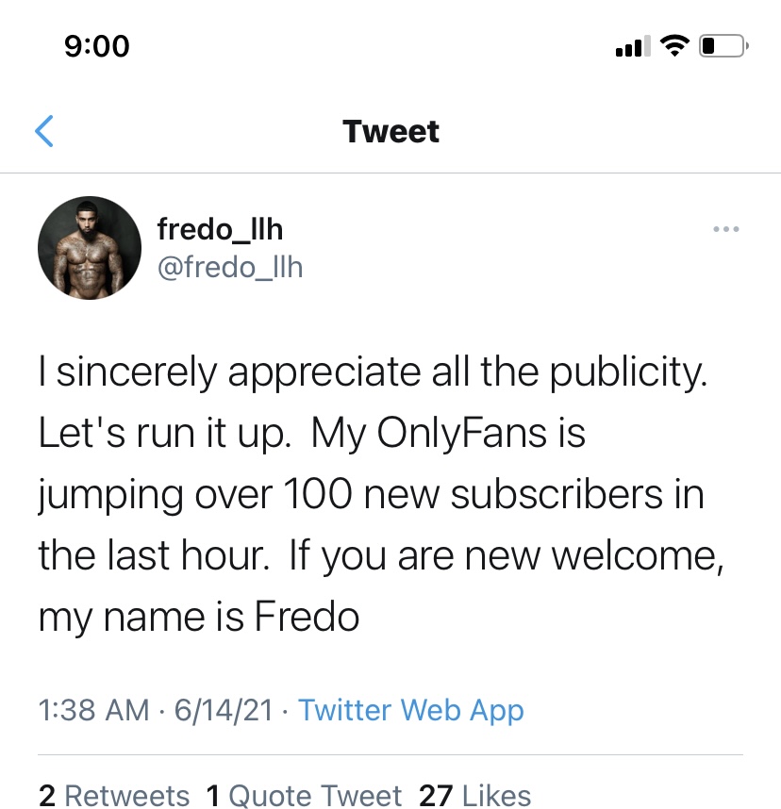781x809 pixels.
Task: Tap the bold fredo_llh display name
Action: pos(220,229)
